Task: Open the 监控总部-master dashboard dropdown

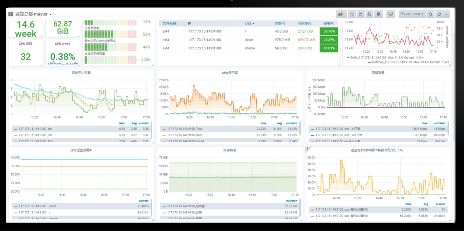Action: pyautogui.click(x=33, y=14)
